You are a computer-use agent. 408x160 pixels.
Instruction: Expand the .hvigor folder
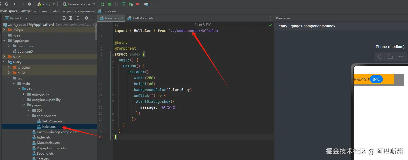(4, 30)
